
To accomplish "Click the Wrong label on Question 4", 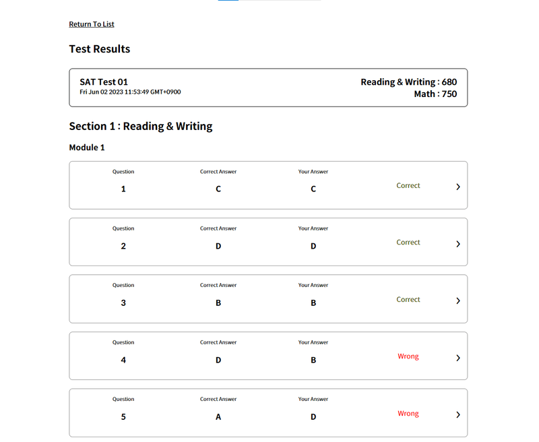I will (x=408, y=356).
